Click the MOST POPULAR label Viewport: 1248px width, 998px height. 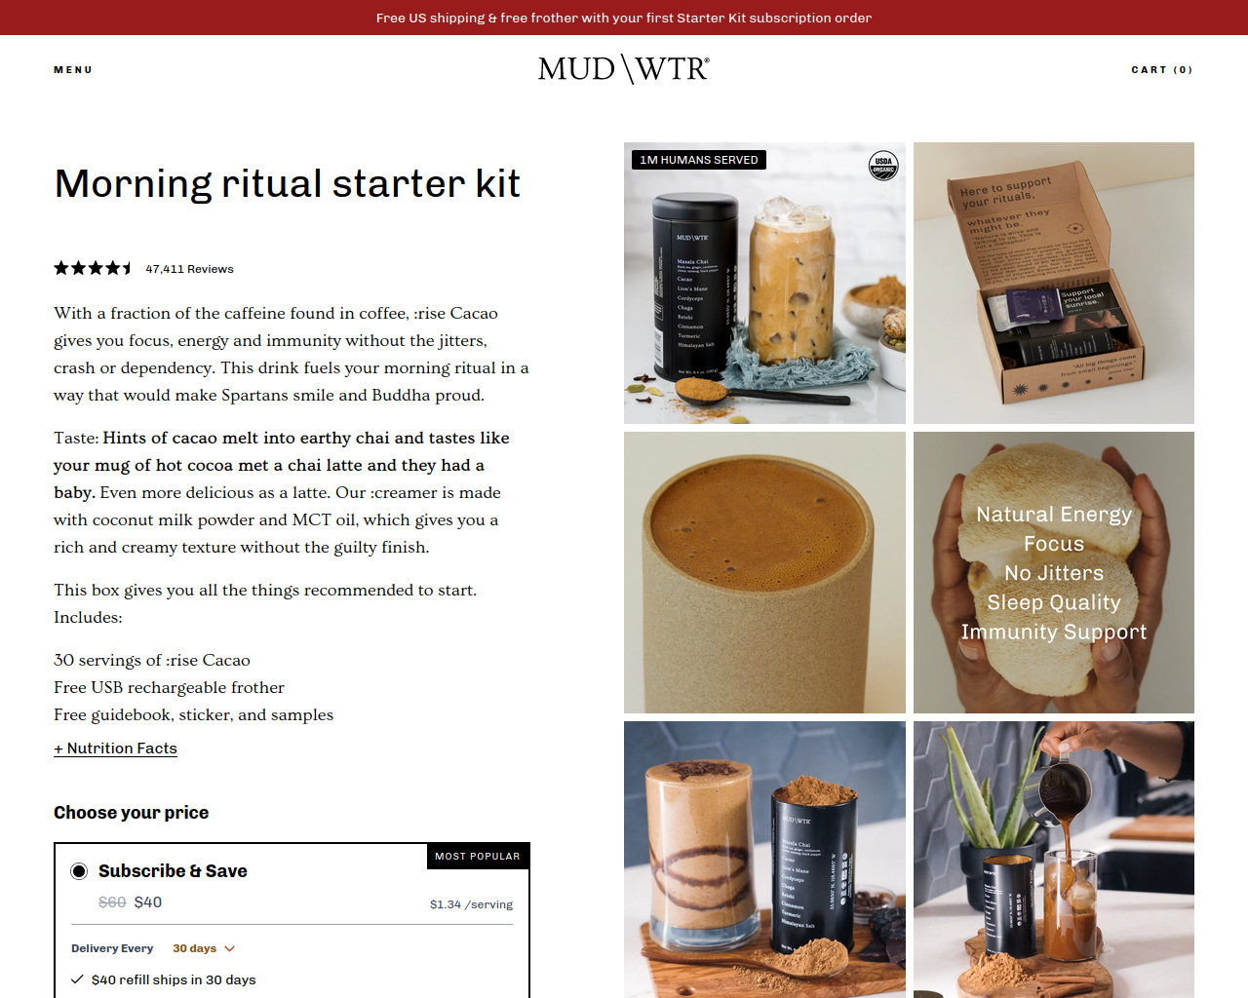(478, 856)
